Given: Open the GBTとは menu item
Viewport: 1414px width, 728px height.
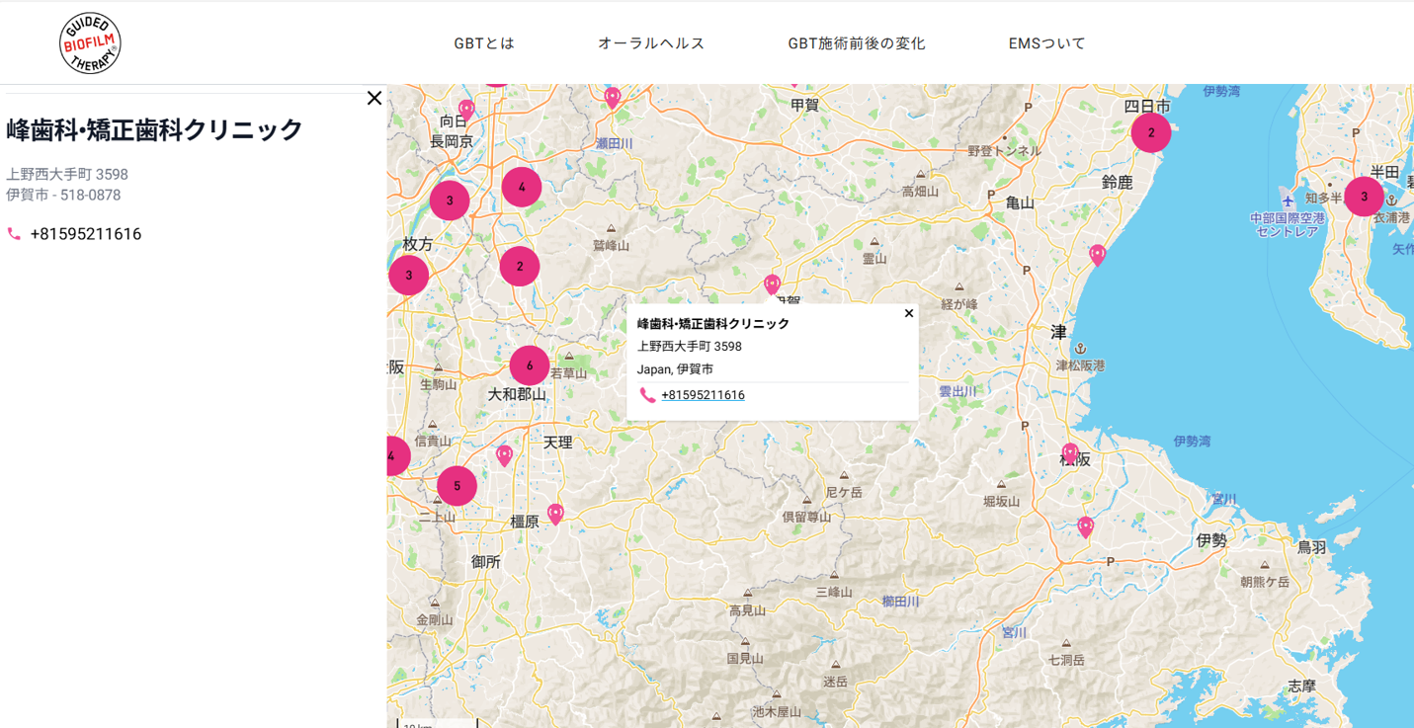Looking at the screenshot, I should (484, 43).
